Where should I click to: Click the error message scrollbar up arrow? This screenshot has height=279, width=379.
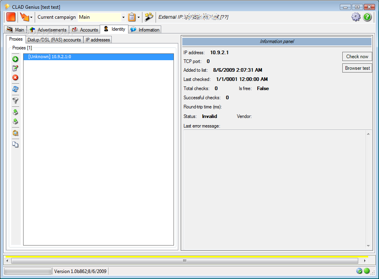click(368, 134)
